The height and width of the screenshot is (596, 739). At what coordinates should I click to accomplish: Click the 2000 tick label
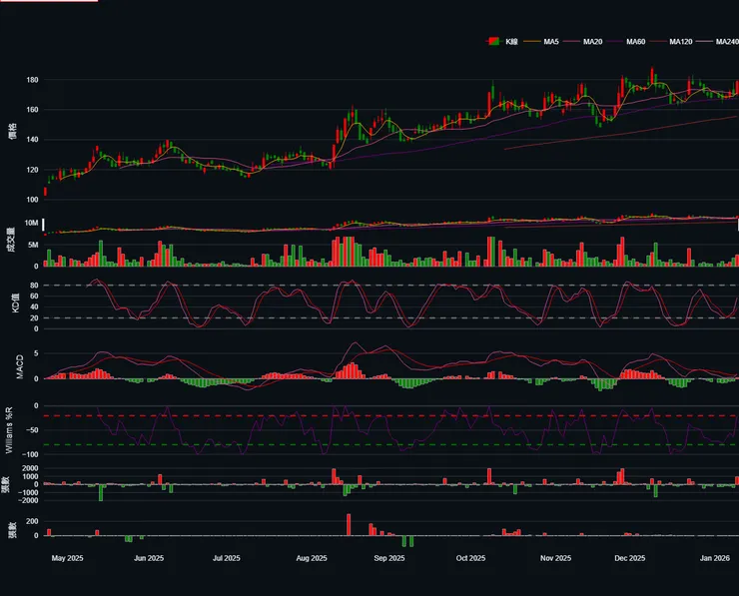(x=30, y=468)
